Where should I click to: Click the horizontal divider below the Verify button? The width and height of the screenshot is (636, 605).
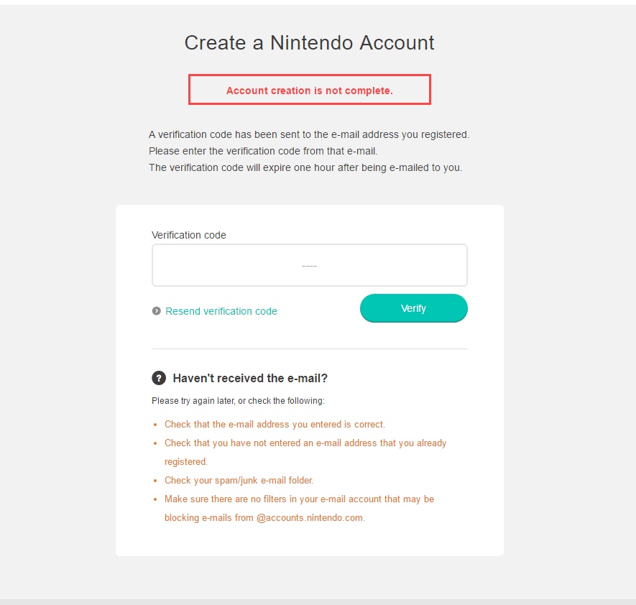pyautogui.click(x=309, y=349)
